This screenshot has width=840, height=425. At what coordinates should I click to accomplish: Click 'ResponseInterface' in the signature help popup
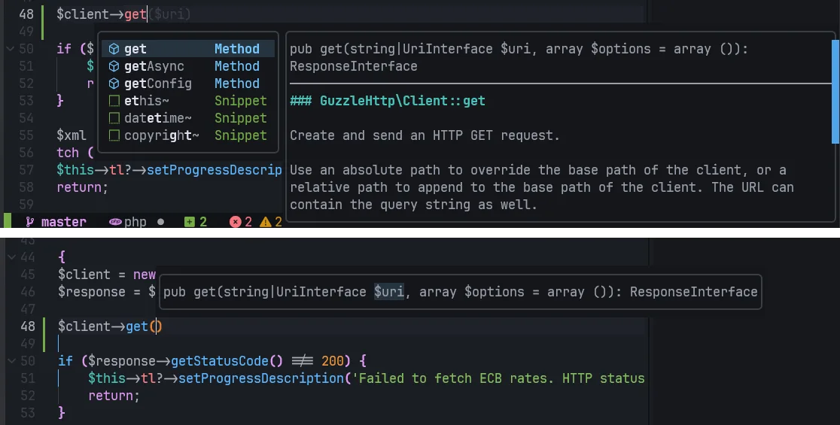(693, 292)
